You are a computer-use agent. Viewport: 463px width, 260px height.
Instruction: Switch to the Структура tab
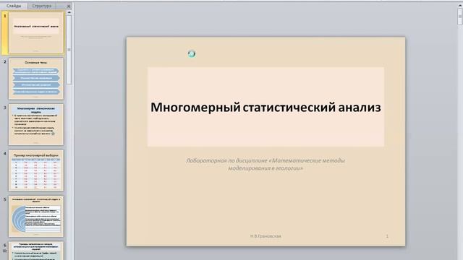[x=42, y=6]
